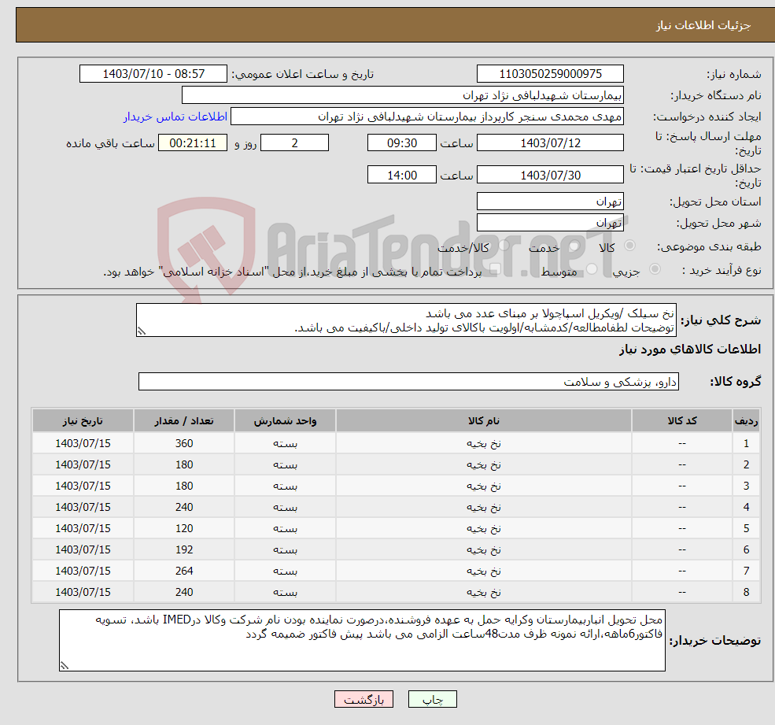Click the need number field 1103050259000975
This screenshot has width=775, height=725.
coord(550,74)
